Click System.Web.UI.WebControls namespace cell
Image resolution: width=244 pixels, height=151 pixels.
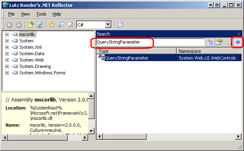[x=207, y=58]
